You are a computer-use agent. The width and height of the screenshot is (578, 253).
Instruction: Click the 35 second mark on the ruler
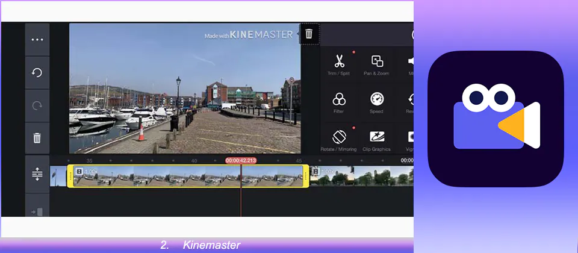[90, 161]
